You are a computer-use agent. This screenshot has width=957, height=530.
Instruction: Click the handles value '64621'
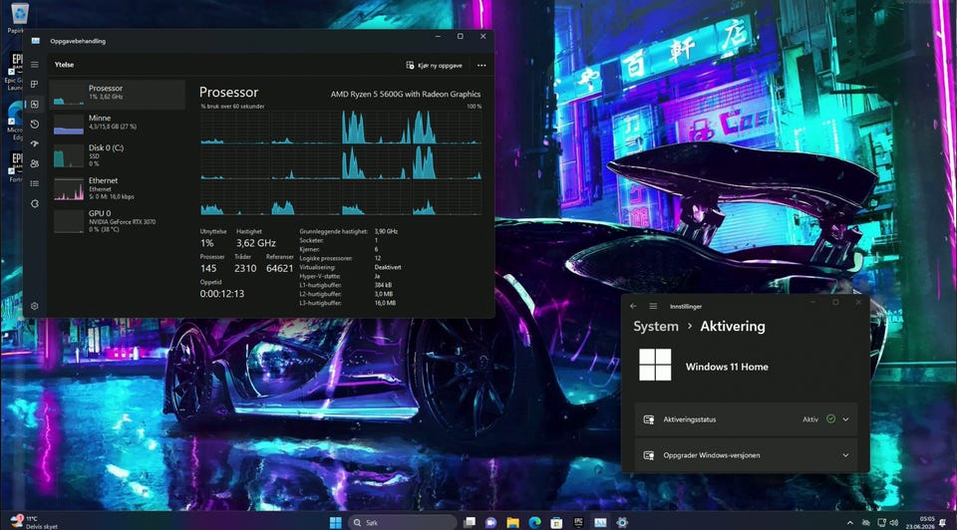click(x=279, y=268)
